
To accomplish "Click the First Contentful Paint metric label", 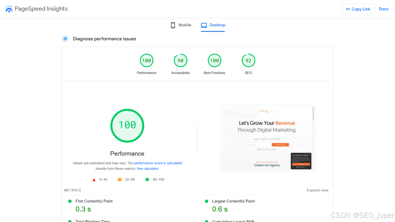I will click(94, 201).
